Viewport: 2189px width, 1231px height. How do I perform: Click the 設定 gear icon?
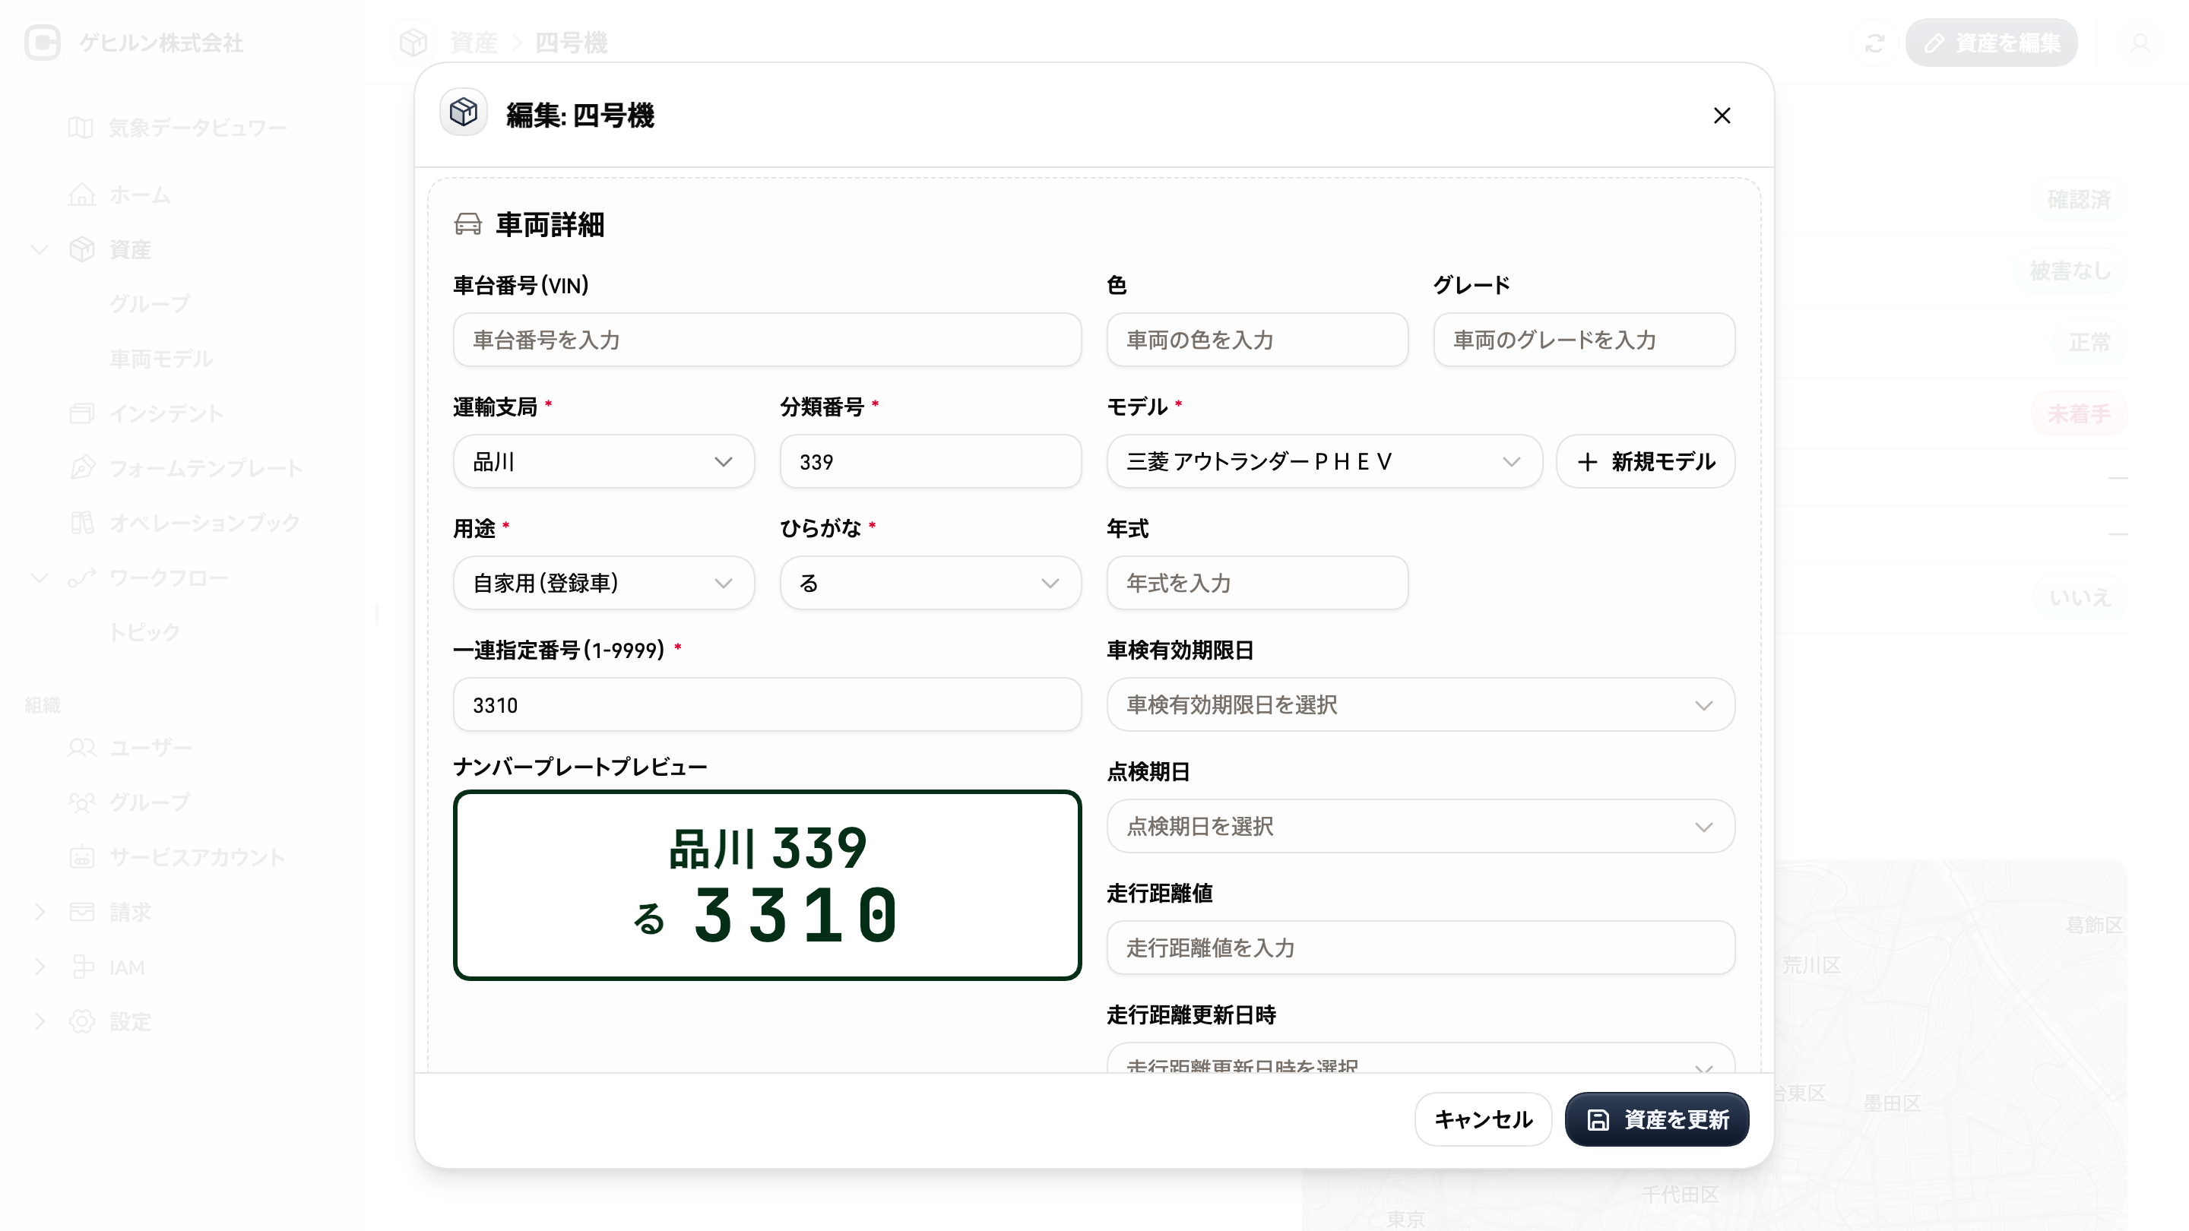(81, 1021)
